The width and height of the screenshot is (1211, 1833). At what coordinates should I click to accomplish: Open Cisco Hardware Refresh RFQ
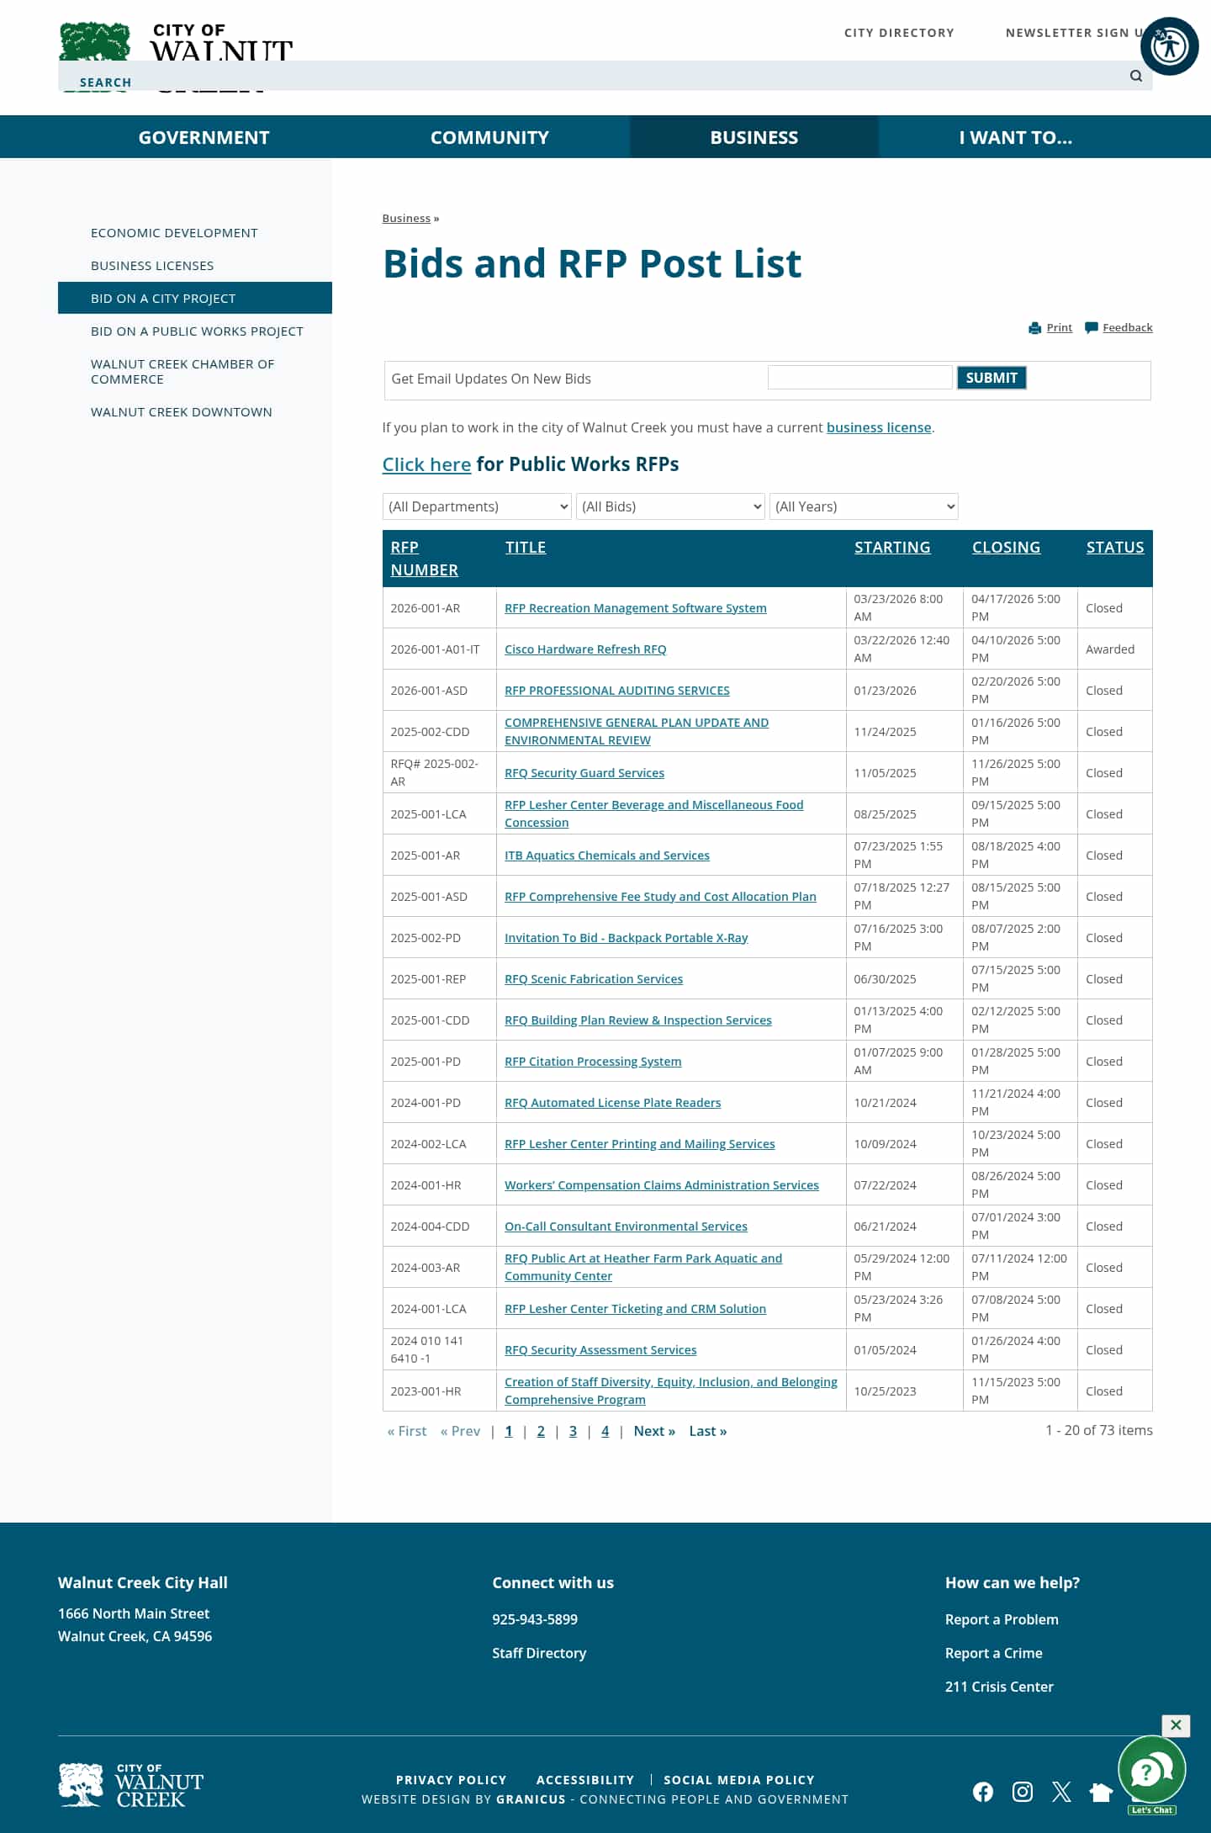(x=585, y=649)
